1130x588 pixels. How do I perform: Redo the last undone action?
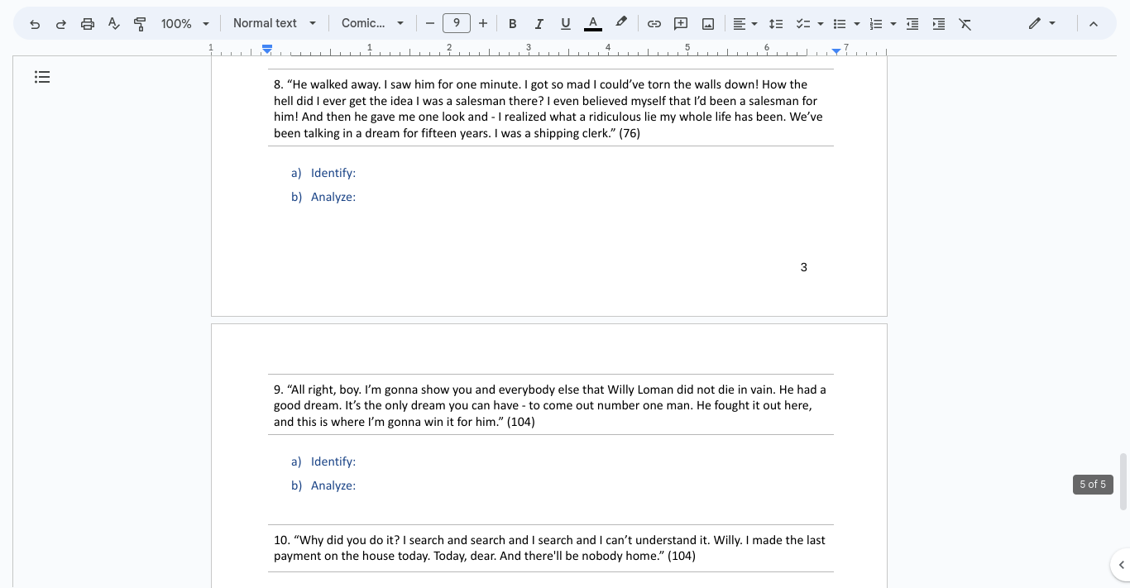pyautogui.click(x=61, y=24)
